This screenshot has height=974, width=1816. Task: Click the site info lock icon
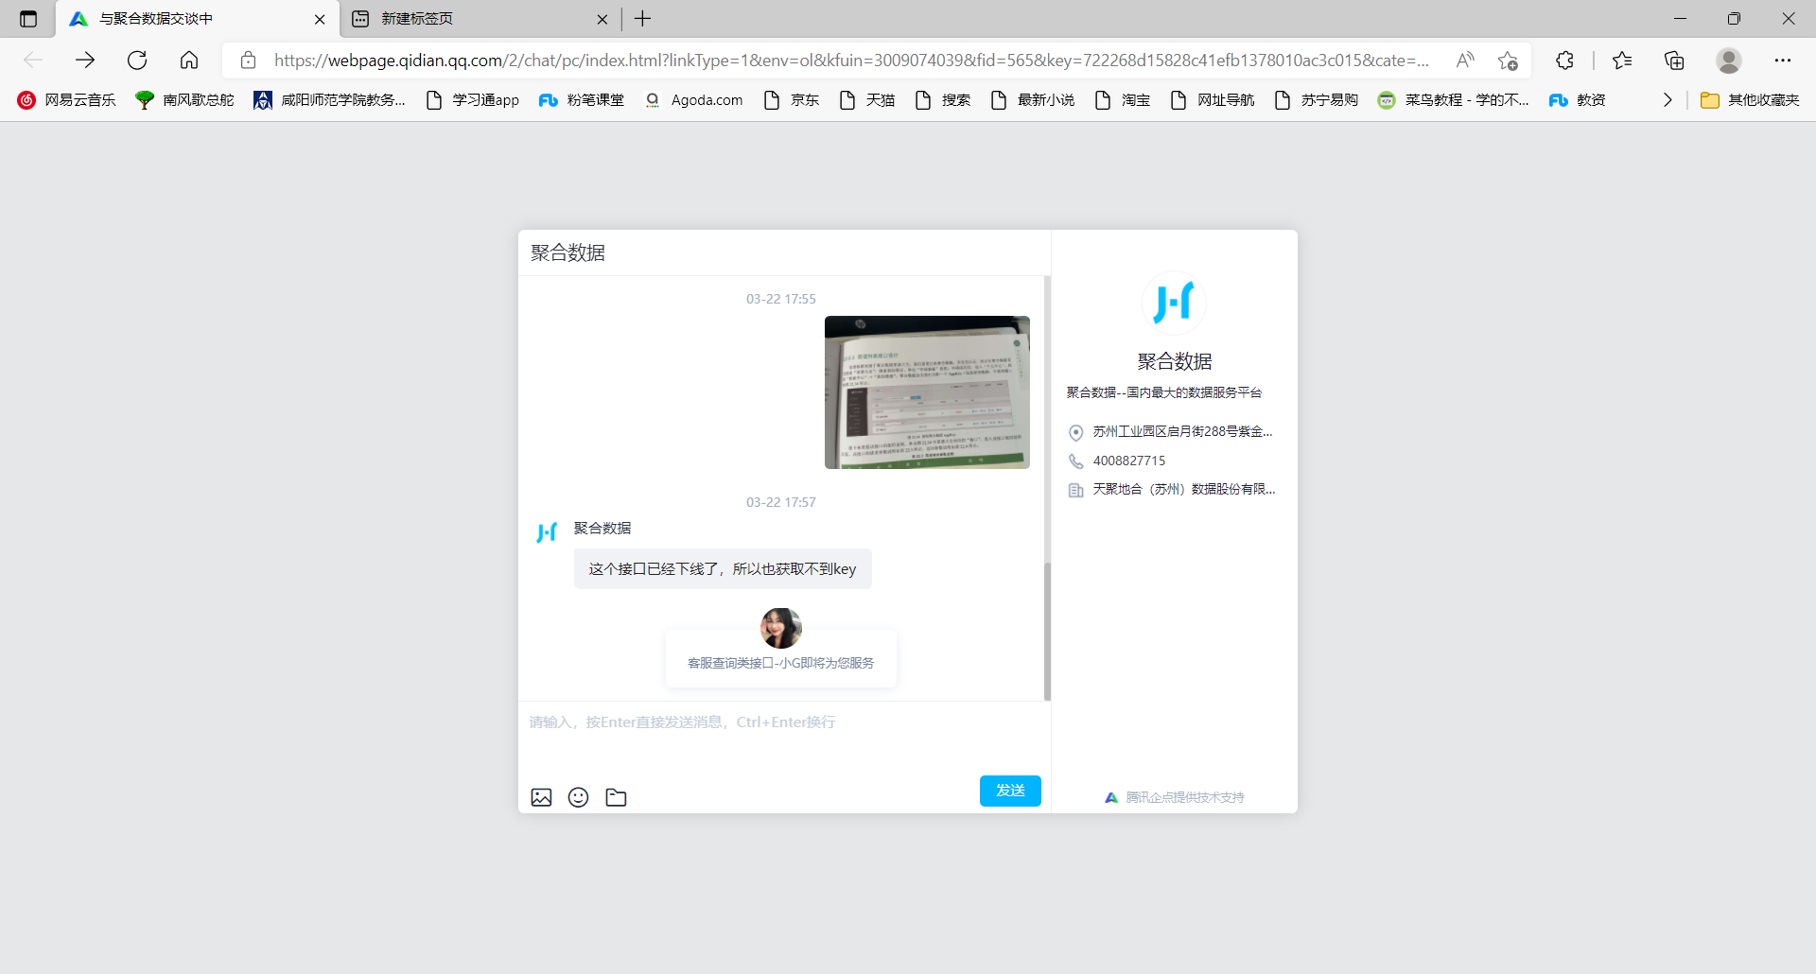click(x=248, y=61)
